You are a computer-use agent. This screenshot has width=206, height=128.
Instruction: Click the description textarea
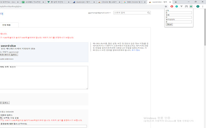click(x=44, y=77)
